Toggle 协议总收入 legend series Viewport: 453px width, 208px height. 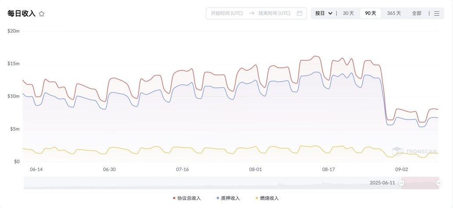point(187,198)
